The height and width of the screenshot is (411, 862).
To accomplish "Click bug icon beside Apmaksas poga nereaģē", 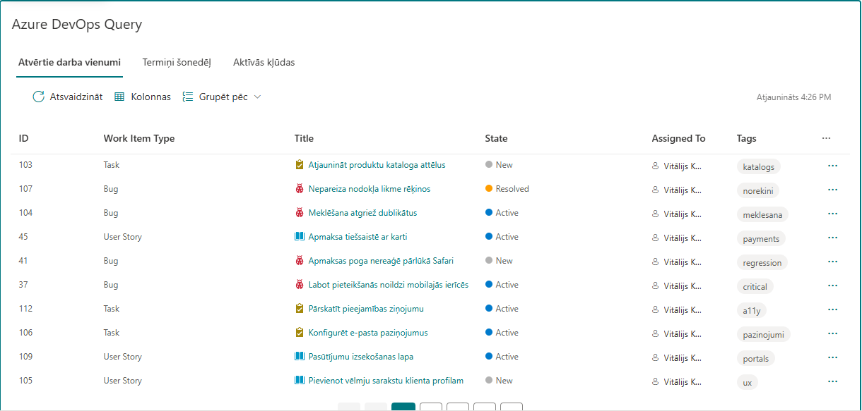I will (x=299, y=261).
